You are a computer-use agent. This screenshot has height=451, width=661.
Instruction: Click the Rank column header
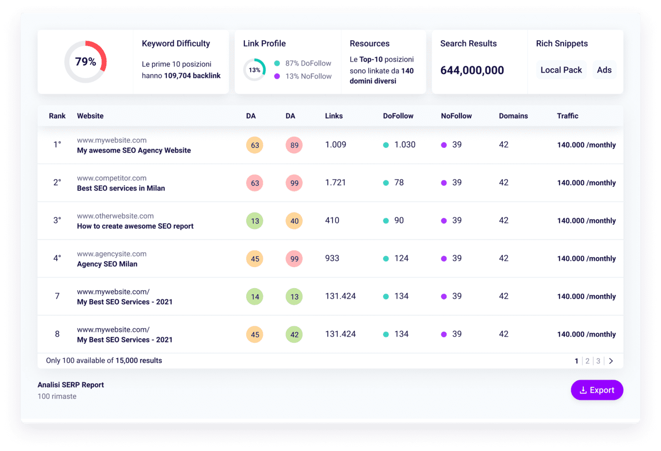[57, 116]
